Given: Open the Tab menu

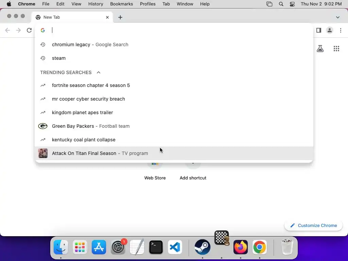Looking at the screenshot, I should point(166,4).
